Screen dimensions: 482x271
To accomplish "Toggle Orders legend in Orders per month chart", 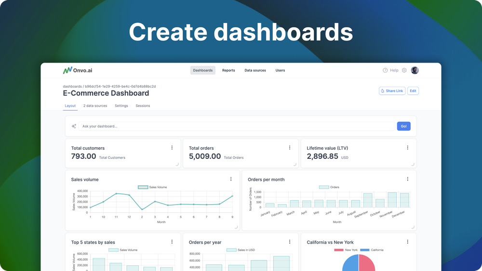I will click(x=329, y=187).
